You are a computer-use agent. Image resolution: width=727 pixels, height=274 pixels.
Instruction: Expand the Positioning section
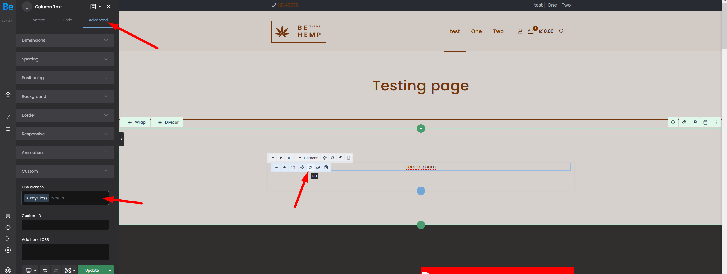tap(65, 78)
